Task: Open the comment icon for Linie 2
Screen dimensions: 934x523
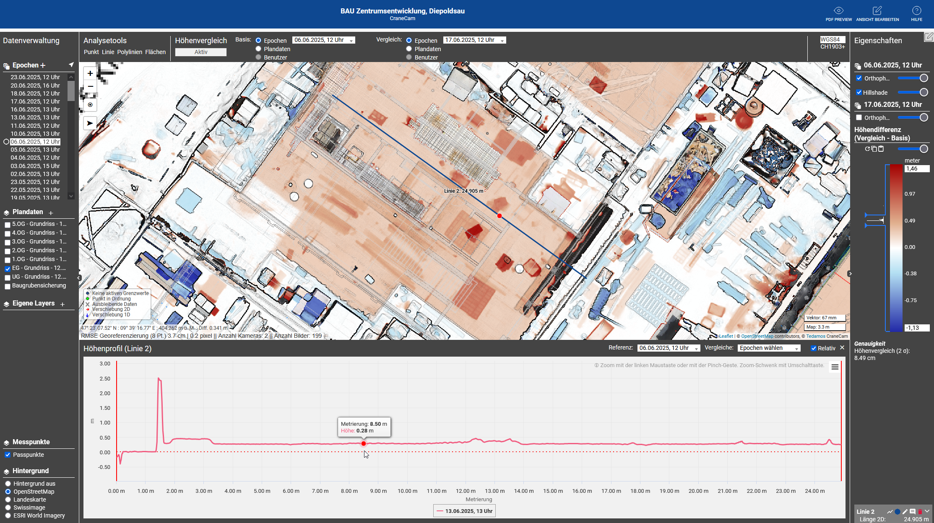Action: (912, 512)
